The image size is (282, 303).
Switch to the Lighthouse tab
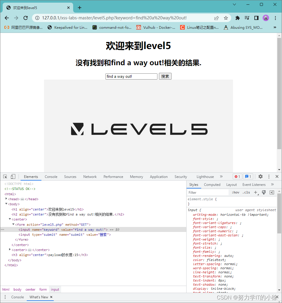click(x=205, y=177)
